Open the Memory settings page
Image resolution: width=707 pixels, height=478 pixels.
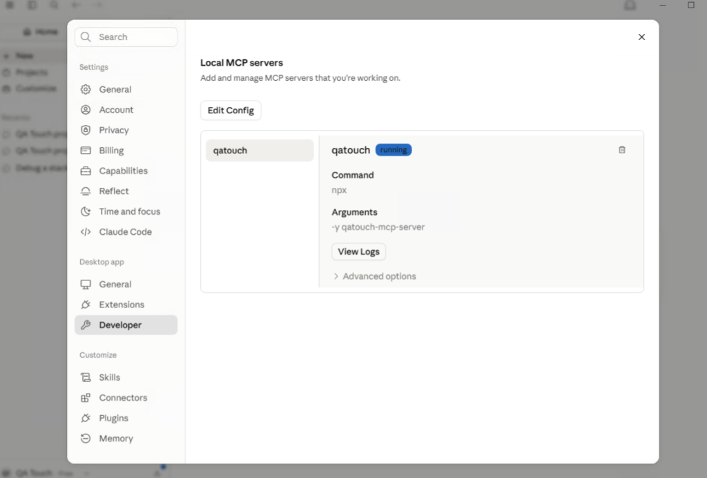126,438
